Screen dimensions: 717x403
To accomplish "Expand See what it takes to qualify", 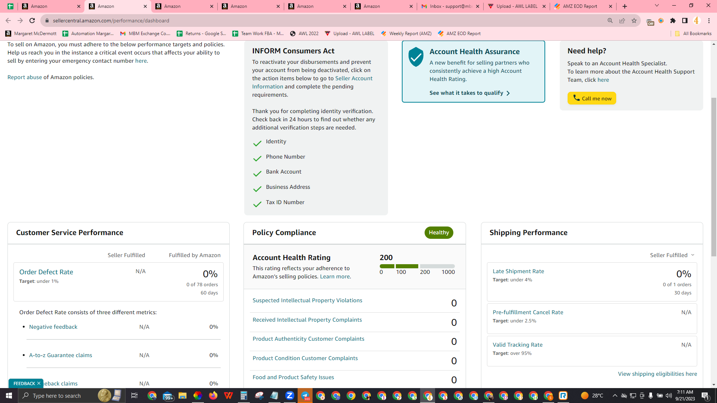I will click(x=469, y=93).
